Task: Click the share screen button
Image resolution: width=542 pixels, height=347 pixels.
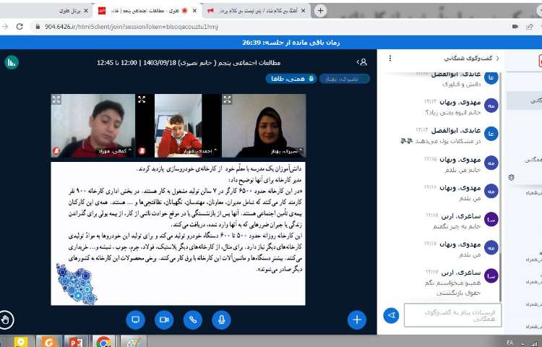Action: click(x=135, y=319)
